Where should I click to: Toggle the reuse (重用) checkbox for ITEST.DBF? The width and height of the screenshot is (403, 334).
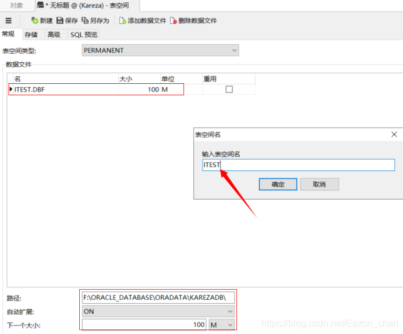[229, 89]
